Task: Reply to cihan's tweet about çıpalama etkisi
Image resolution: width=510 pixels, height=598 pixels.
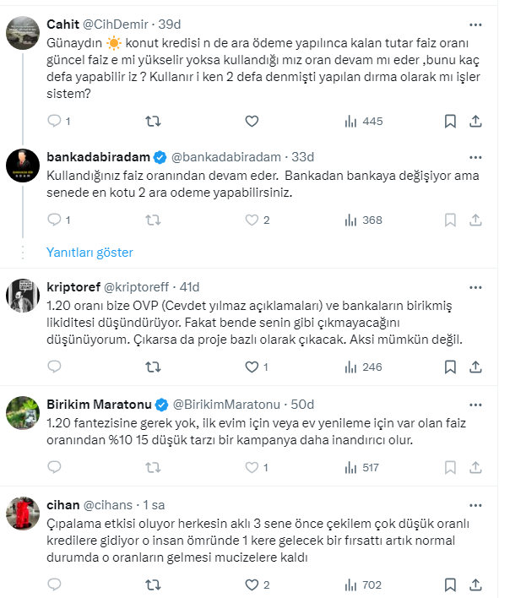Action: (x=55, y=584)
